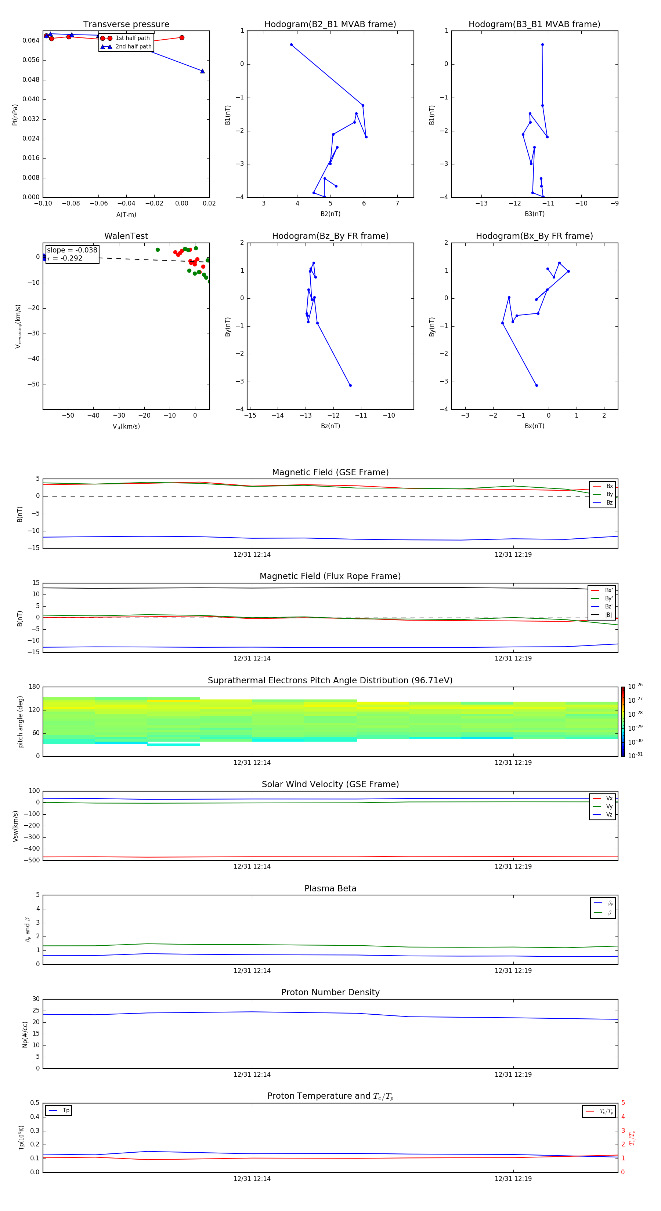Viewport: 661px width, 1211px height.
Task: Click the Bx' entry in flux rope legend
Action: (602, 590)
